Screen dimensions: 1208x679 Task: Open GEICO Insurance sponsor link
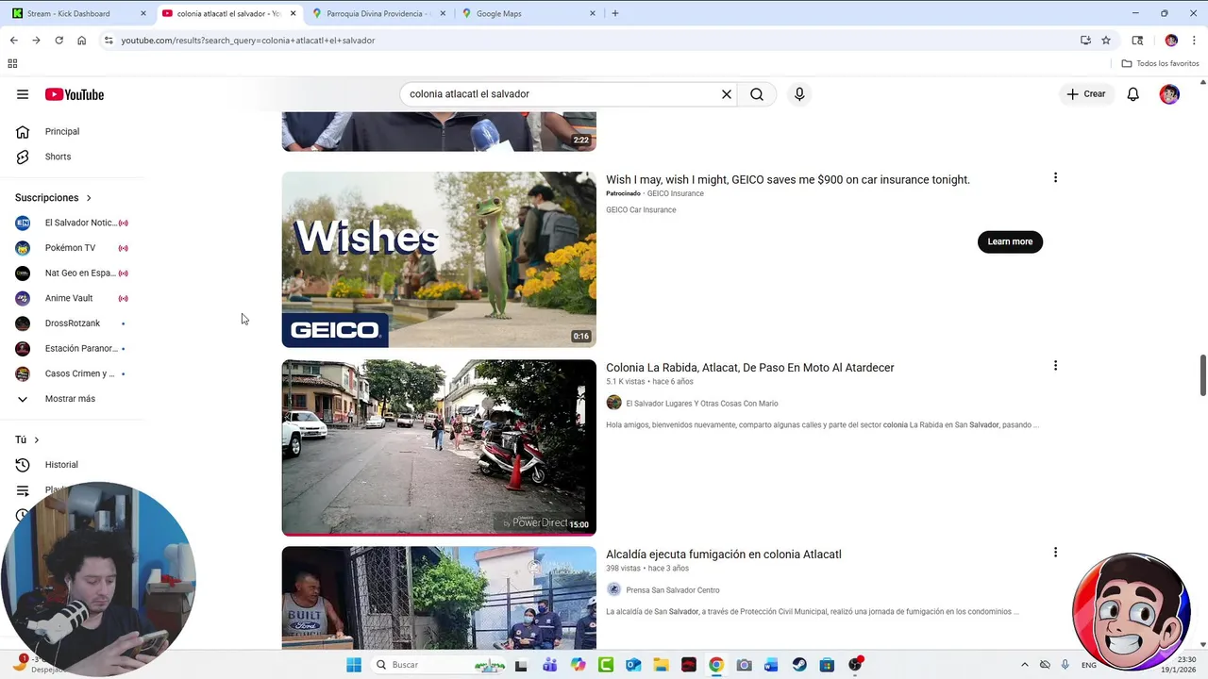(x=675, y=193)
